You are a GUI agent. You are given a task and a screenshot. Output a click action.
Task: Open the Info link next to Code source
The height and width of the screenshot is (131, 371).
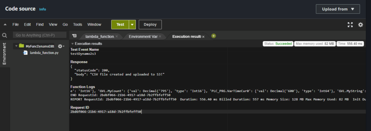tap(43, 9)
